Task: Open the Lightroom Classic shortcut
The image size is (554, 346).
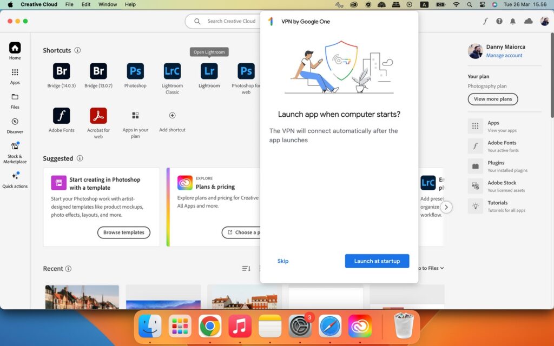Action: click(173, 71)
